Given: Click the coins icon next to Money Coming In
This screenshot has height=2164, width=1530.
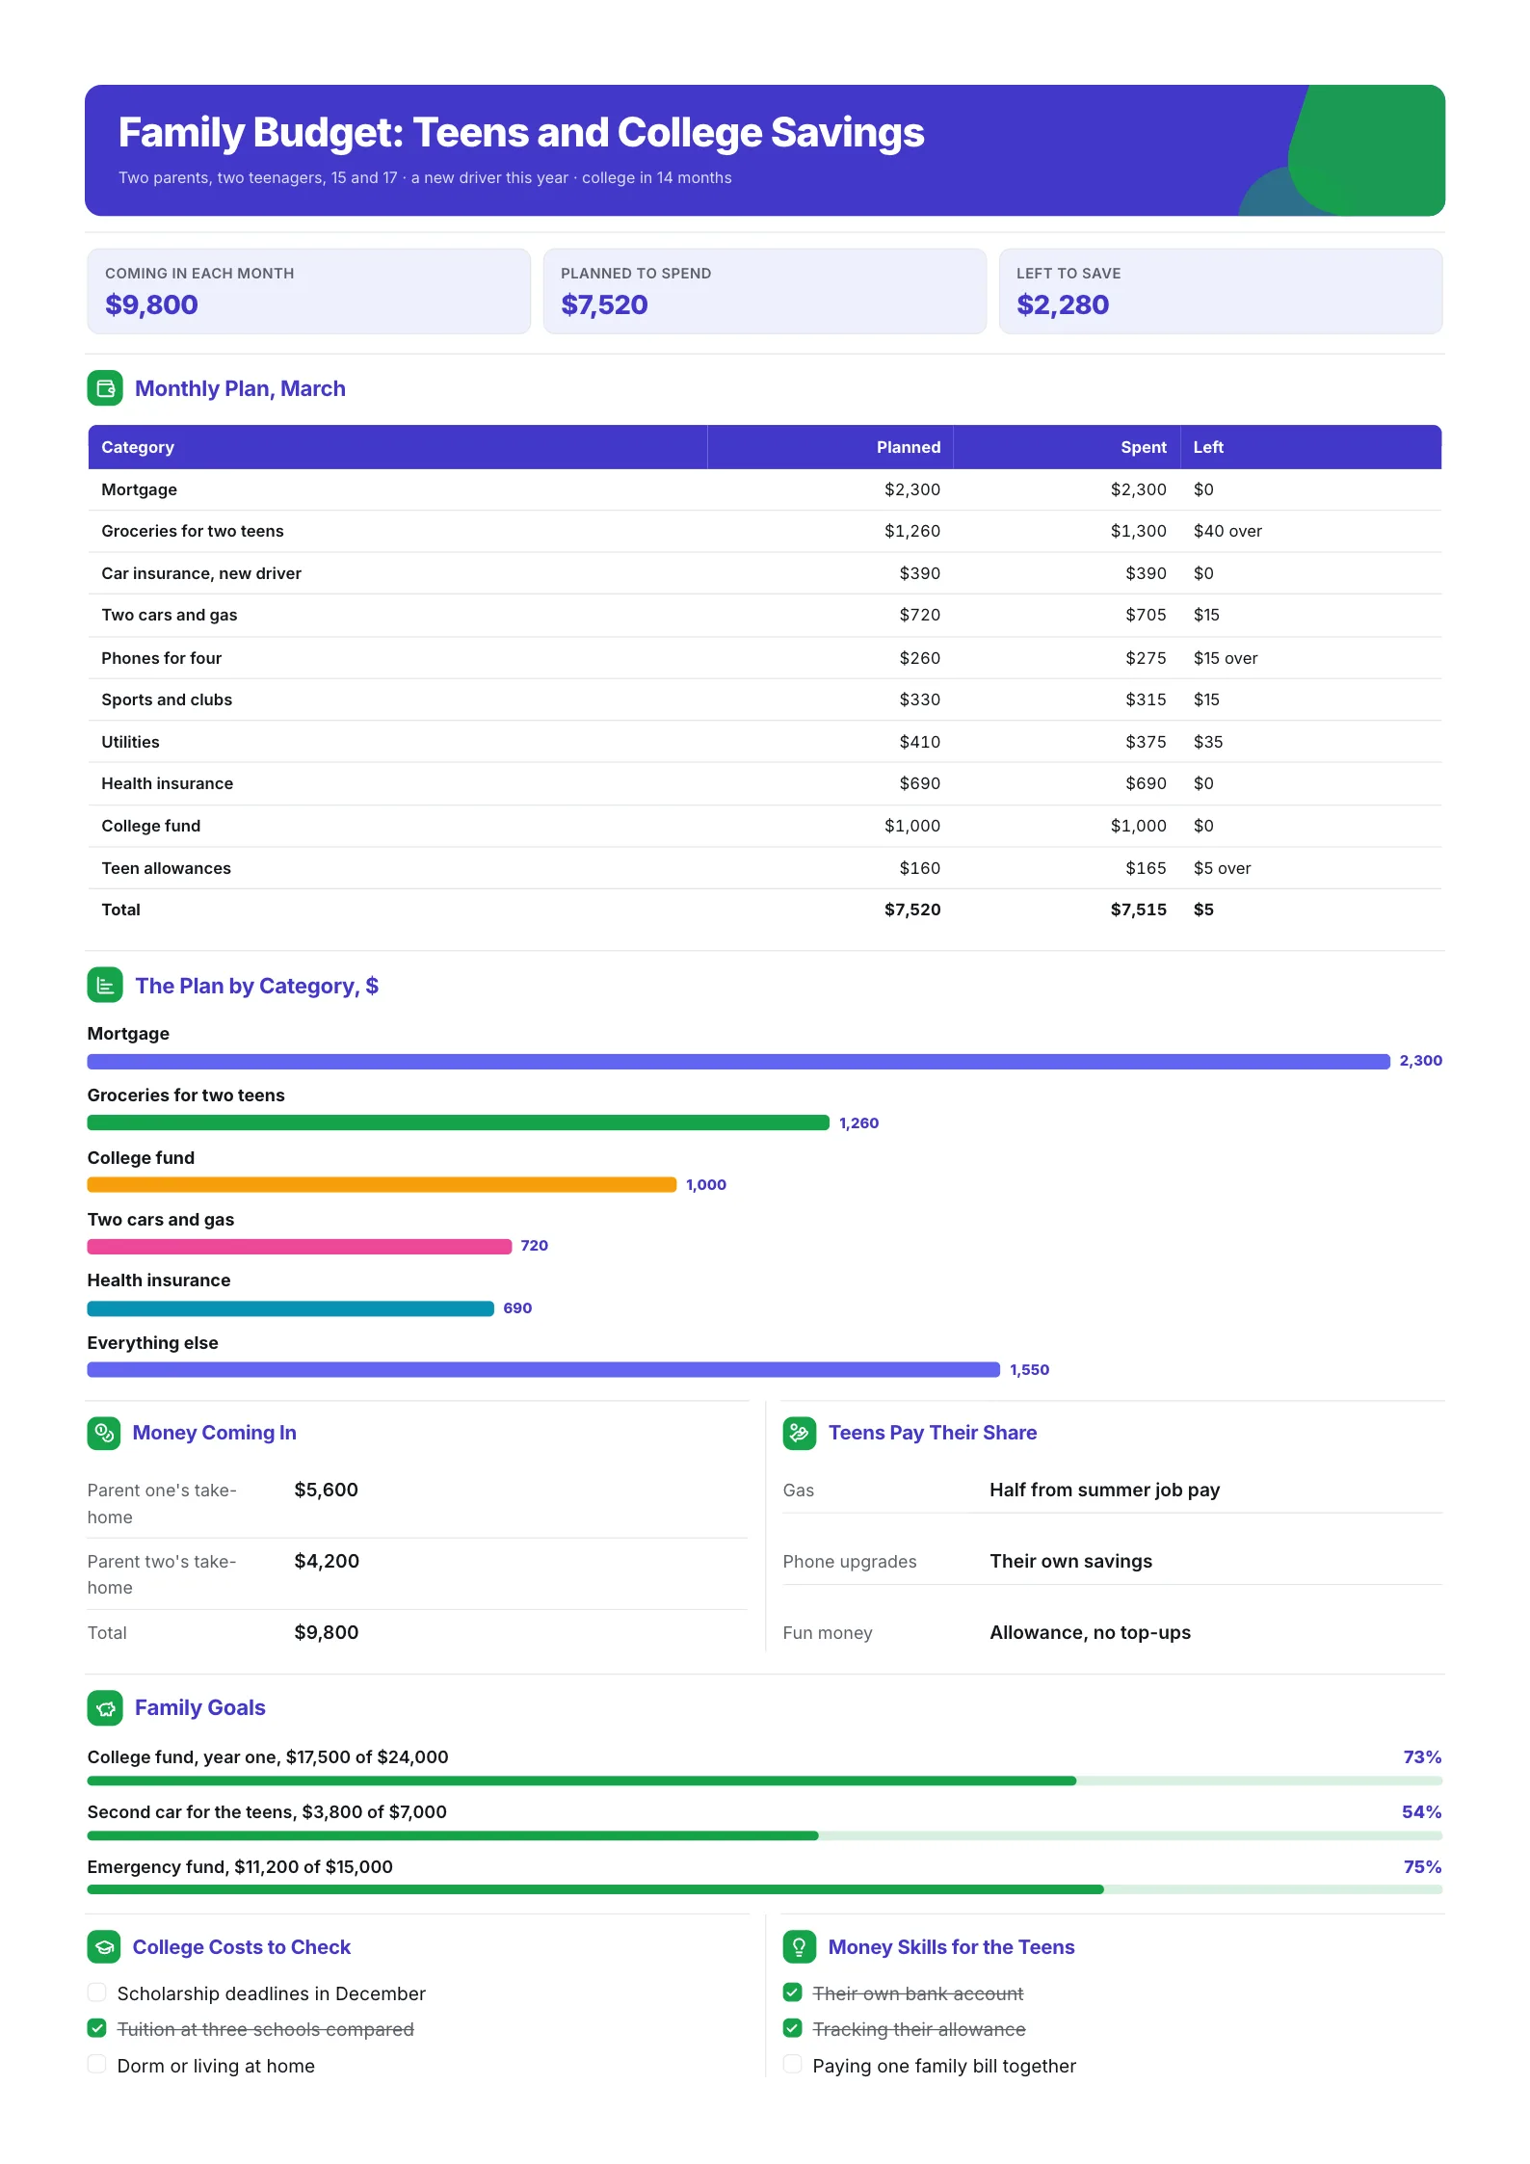Looking at the screenshot, I should [x=104, y=1433].
